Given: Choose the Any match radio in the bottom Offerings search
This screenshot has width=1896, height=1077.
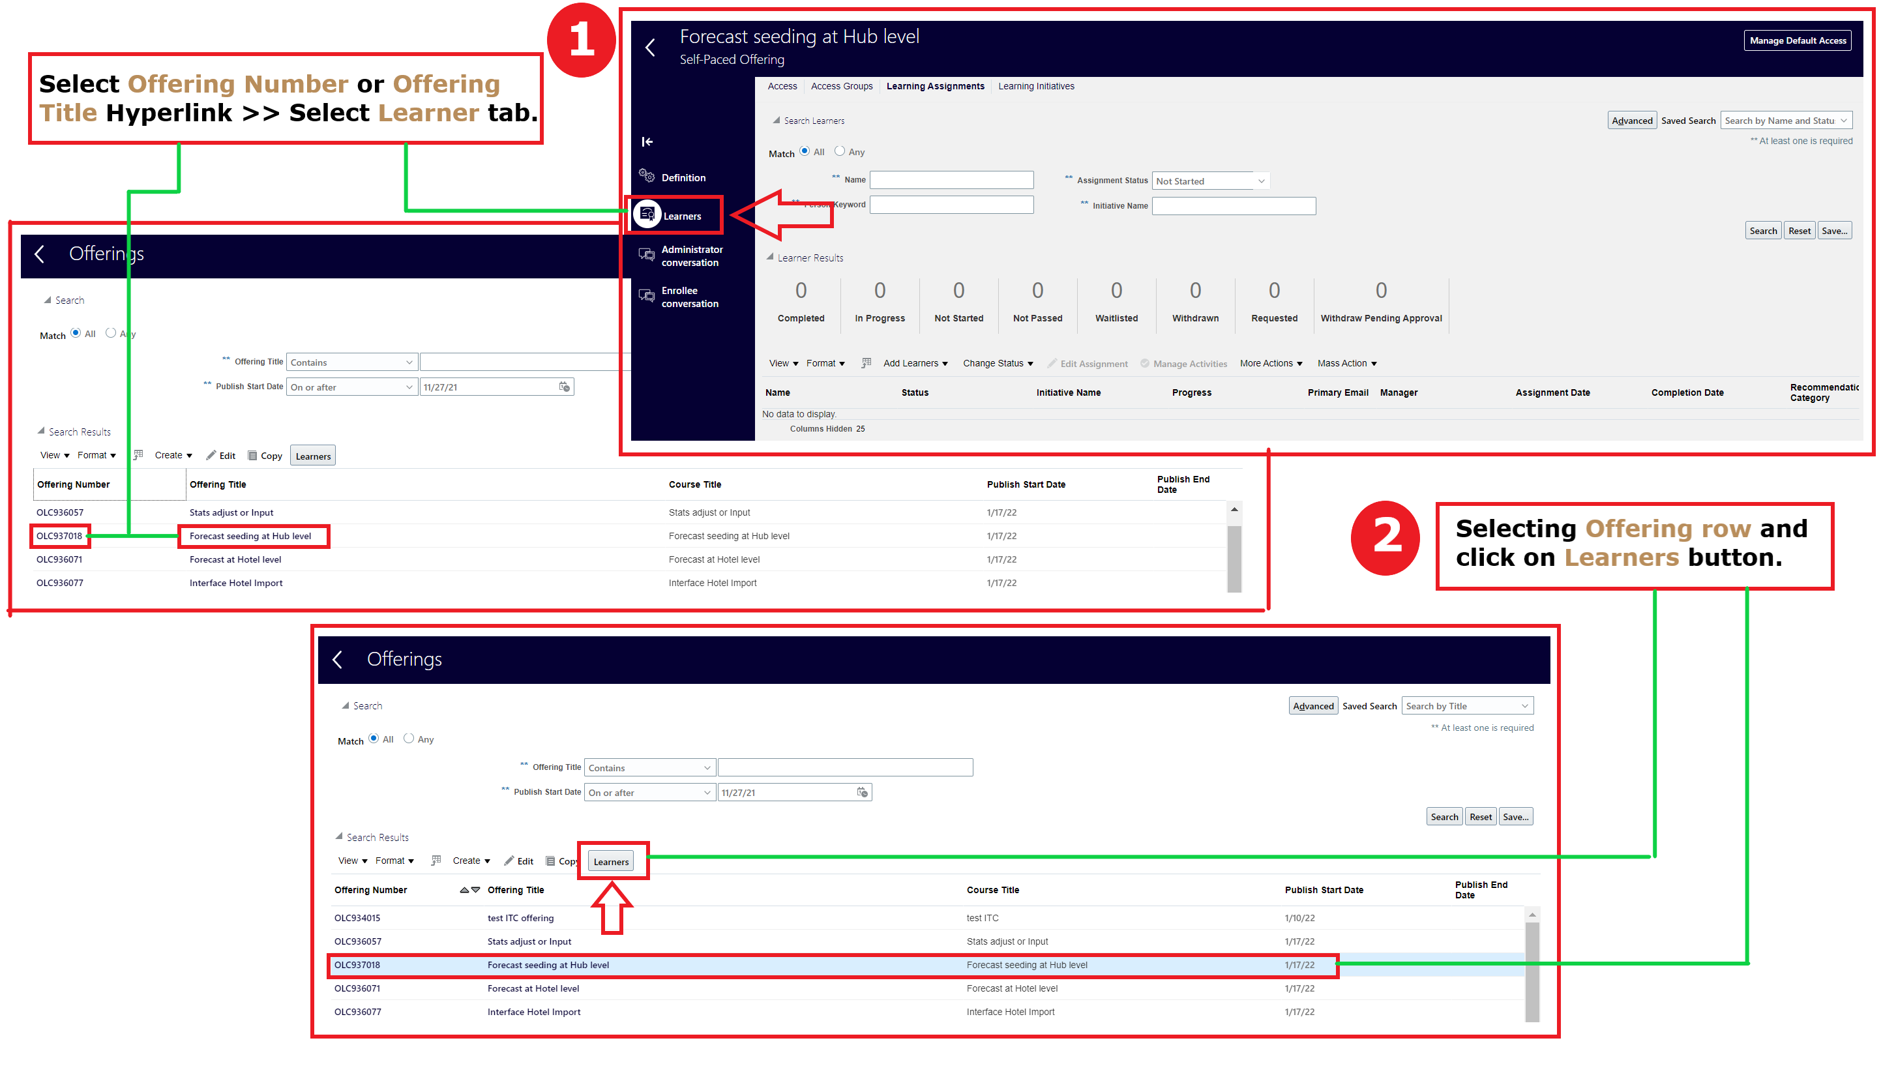Looking at the screenshot, I should (x=408, y=738).
